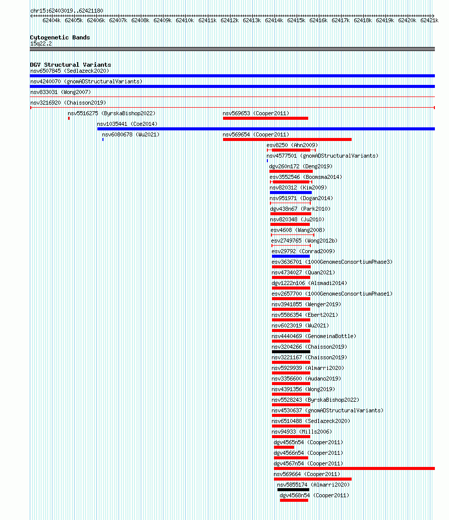The image size is (449, 520).
Task: Click dgv4568n54 (Cooper2011) label
Action: [315, 495]
